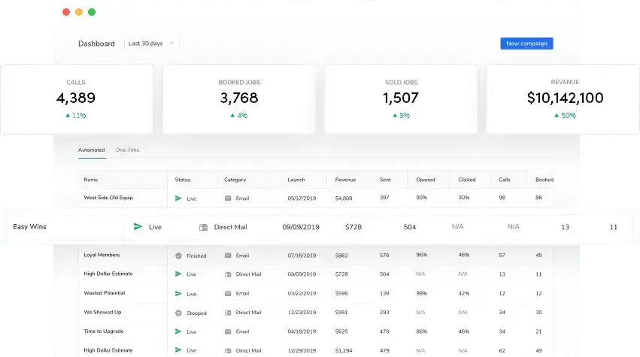Click the BOOKED JOBS value 3,768
Image resolution: width=640 pixels, height=357 pixels.
[238, 98]
